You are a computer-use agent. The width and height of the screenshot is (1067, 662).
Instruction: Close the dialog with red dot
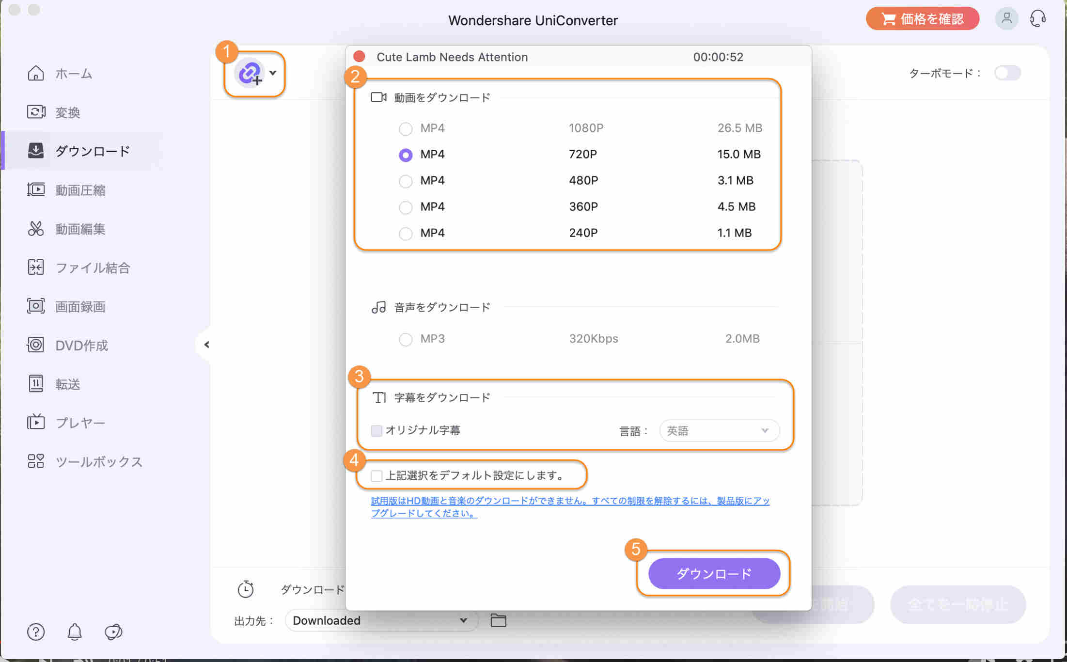click(359, 57)
